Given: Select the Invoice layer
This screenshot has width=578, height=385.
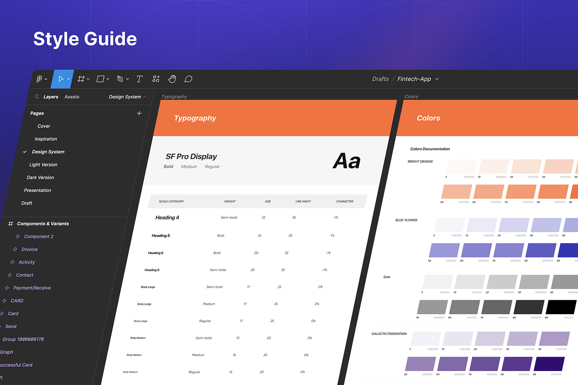Looking at the screenshot, I should pos(29,249).
